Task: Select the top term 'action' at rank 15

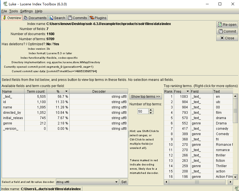Action: tap(198, 171)
